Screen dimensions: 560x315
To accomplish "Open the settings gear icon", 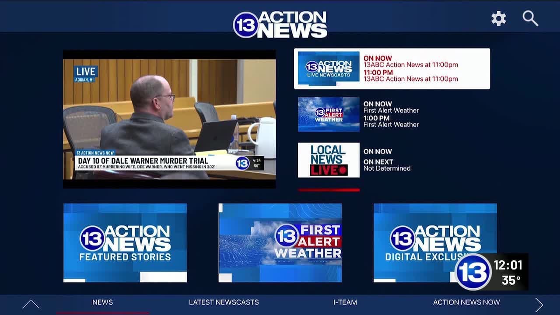I will [x=499, y=18].
